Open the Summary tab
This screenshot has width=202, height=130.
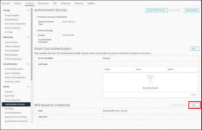click(6, 3)
